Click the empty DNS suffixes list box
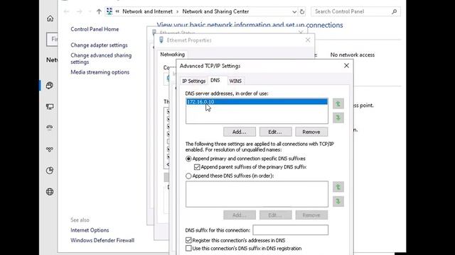Screen dimensions: 455x255 (x=257, y=194)
